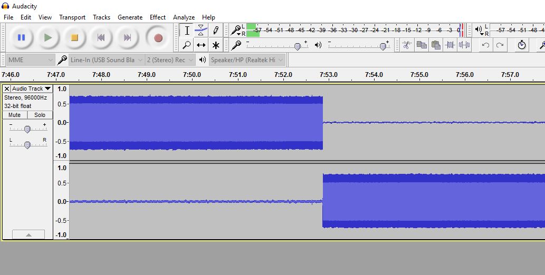Image resolution: width=545 pixels, height=275 pixels.
Task: Switch to Multi-Tool mode (asterisk icon)
Action: [x=215, y=45]
